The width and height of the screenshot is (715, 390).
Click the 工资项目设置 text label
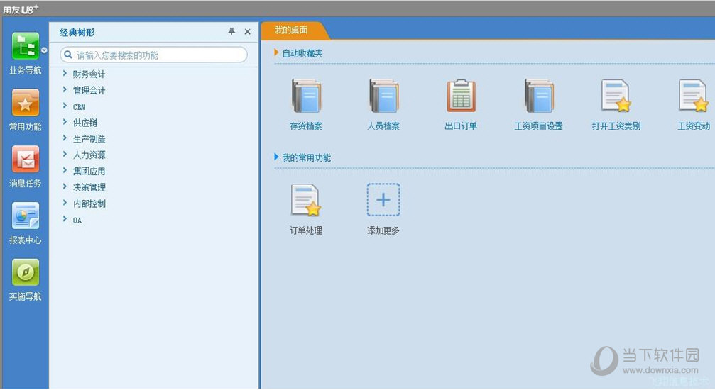pyautogui.click(x=538, y=126)
